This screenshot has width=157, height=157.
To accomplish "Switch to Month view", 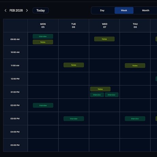I will pos(145,11).
